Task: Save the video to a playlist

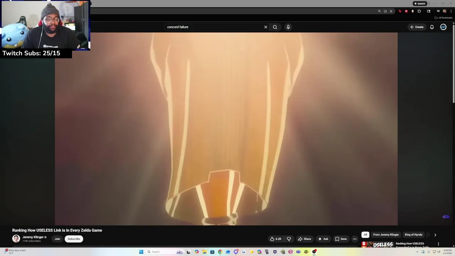Action: pos(341,239)
